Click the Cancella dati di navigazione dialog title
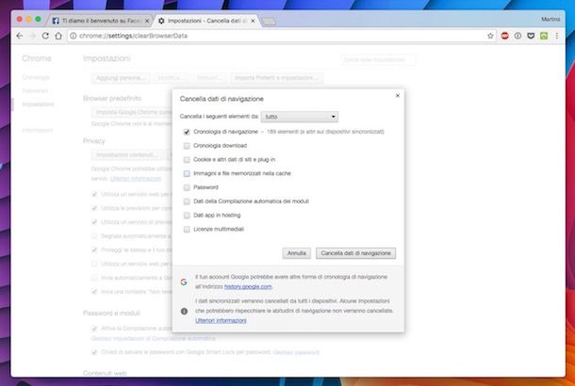This screenshot has height=386, width=575. click(222, 99)
